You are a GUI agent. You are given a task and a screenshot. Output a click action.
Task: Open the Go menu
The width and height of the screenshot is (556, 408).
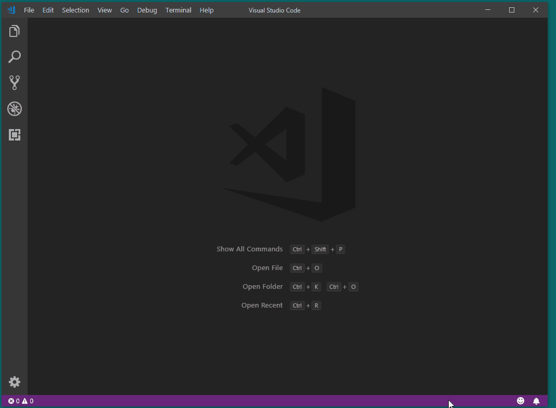pyautogui.click(x=124, y=9)
